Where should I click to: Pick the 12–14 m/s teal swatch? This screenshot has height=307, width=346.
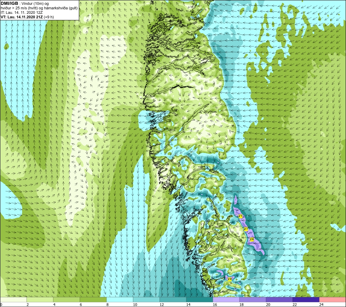tap(173, 299)
